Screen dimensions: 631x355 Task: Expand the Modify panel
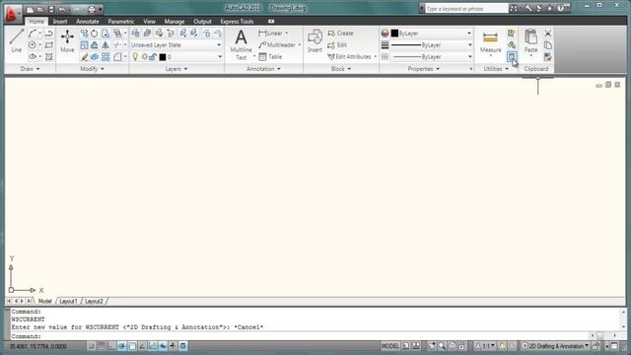coord(92,69)
